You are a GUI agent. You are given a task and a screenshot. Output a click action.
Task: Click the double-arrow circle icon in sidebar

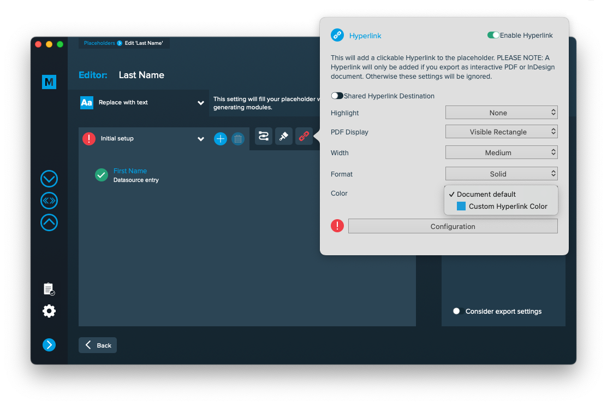[x=49, y=201]
